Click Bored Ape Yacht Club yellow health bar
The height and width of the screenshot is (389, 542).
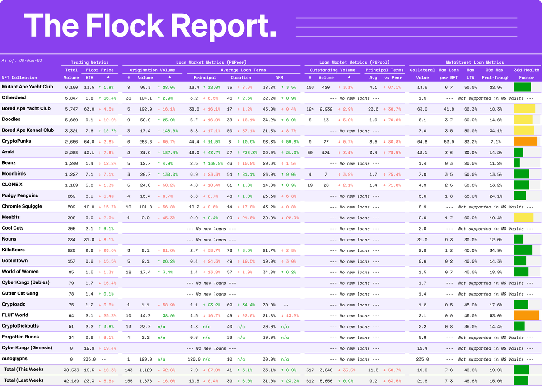click(x=524, y=109)
